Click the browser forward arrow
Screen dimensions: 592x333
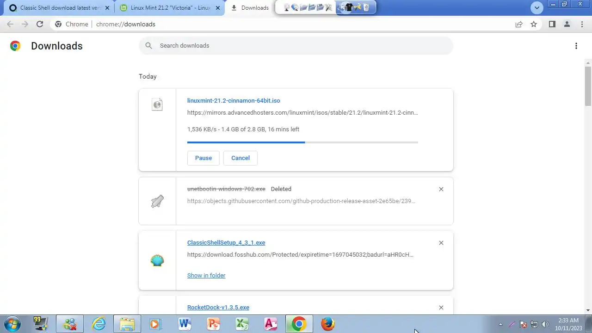25,24
